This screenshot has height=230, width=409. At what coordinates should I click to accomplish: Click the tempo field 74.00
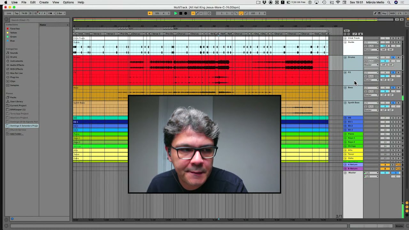coord(24,13)
